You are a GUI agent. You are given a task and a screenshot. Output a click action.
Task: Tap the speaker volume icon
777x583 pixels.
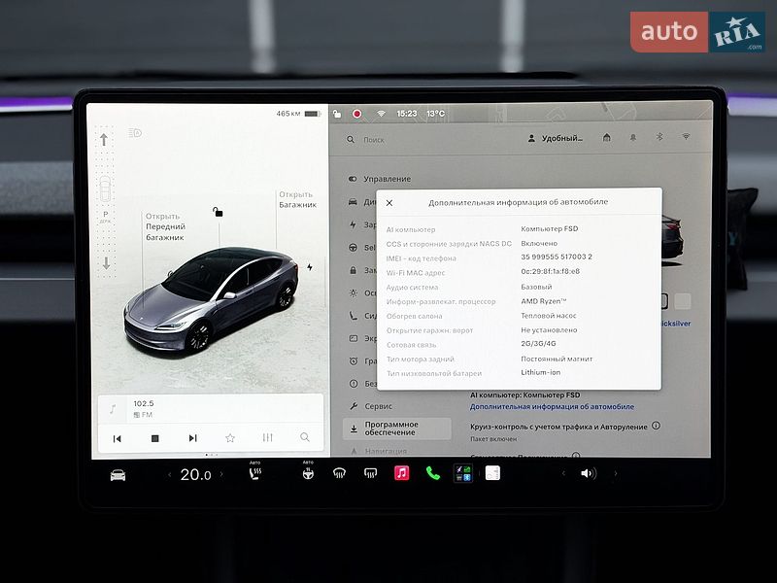[x=589, y=473]
